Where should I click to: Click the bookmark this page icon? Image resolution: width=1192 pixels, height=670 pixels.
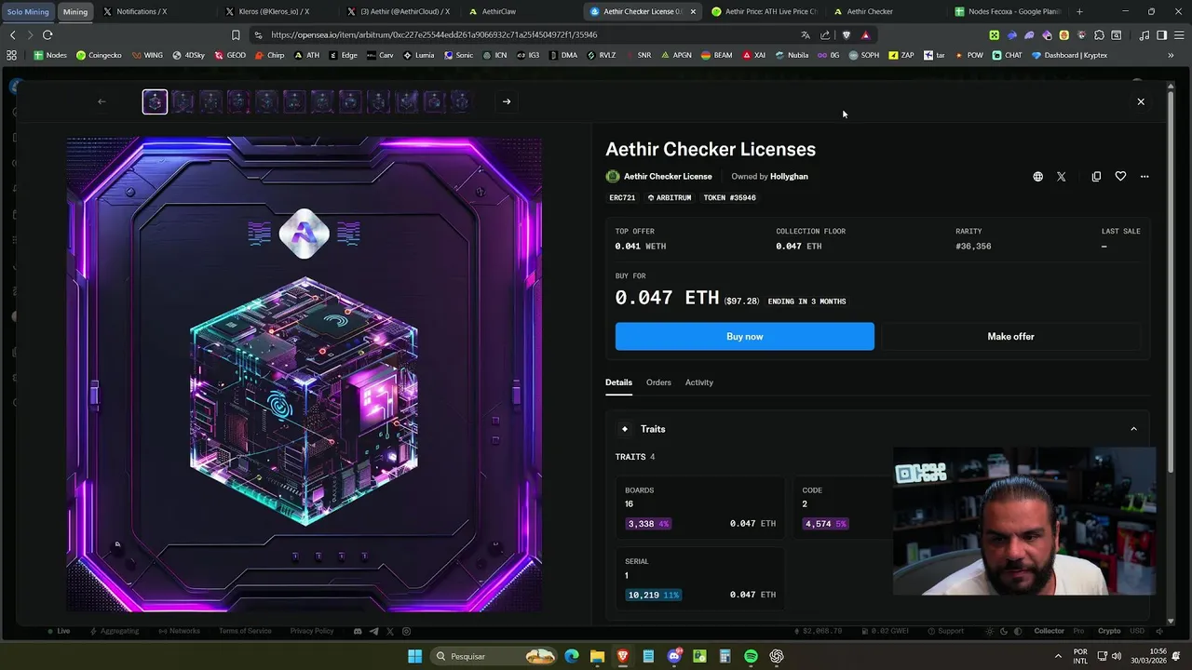click(236, 34)
